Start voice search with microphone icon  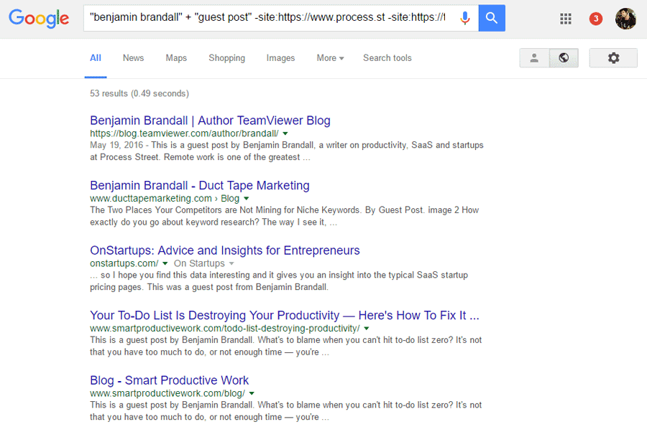465,18
